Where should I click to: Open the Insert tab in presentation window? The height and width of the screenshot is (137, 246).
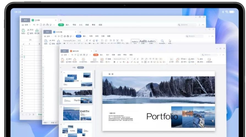coord(102,55)
